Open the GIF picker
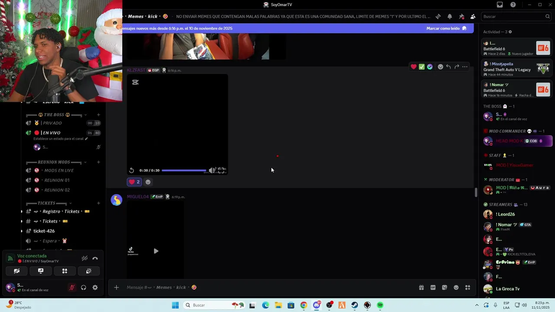555x312 pixels. [433, 287]
